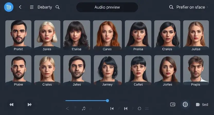Select the Juliae face thumbnail

[196, 36]
